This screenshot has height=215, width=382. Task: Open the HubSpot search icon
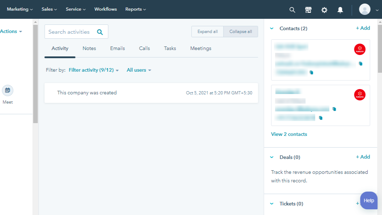(x=292, y=10)
